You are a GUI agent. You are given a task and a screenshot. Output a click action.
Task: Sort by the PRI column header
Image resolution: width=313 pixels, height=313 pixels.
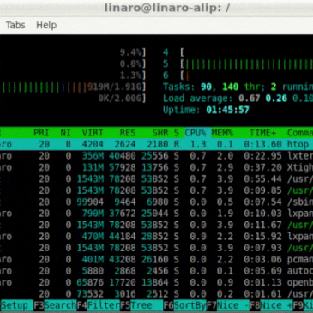pyautogui.click(x=41, y=133)
